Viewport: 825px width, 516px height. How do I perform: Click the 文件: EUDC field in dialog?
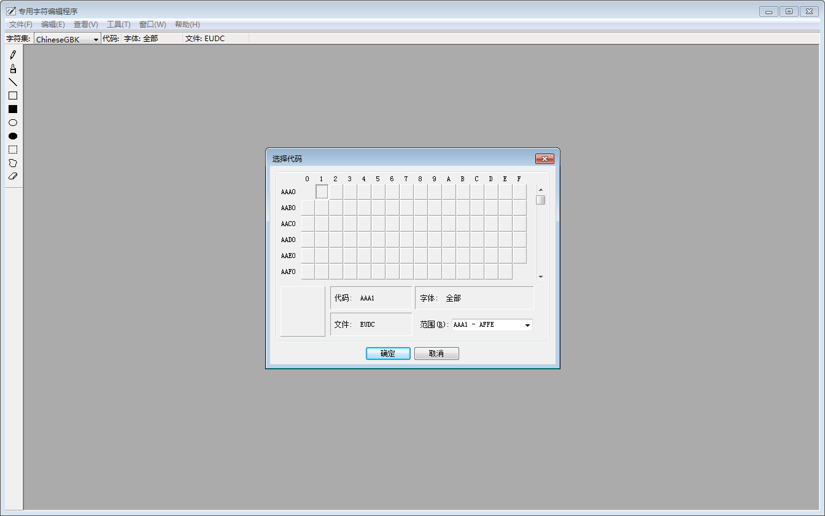(371, 324)
